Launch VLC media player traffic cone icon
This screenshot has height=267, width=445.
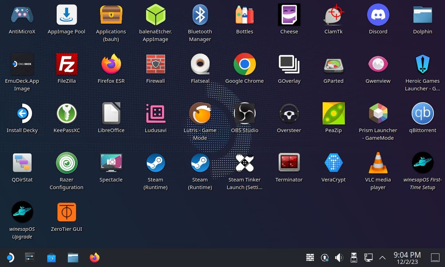(x=378, y=163)
